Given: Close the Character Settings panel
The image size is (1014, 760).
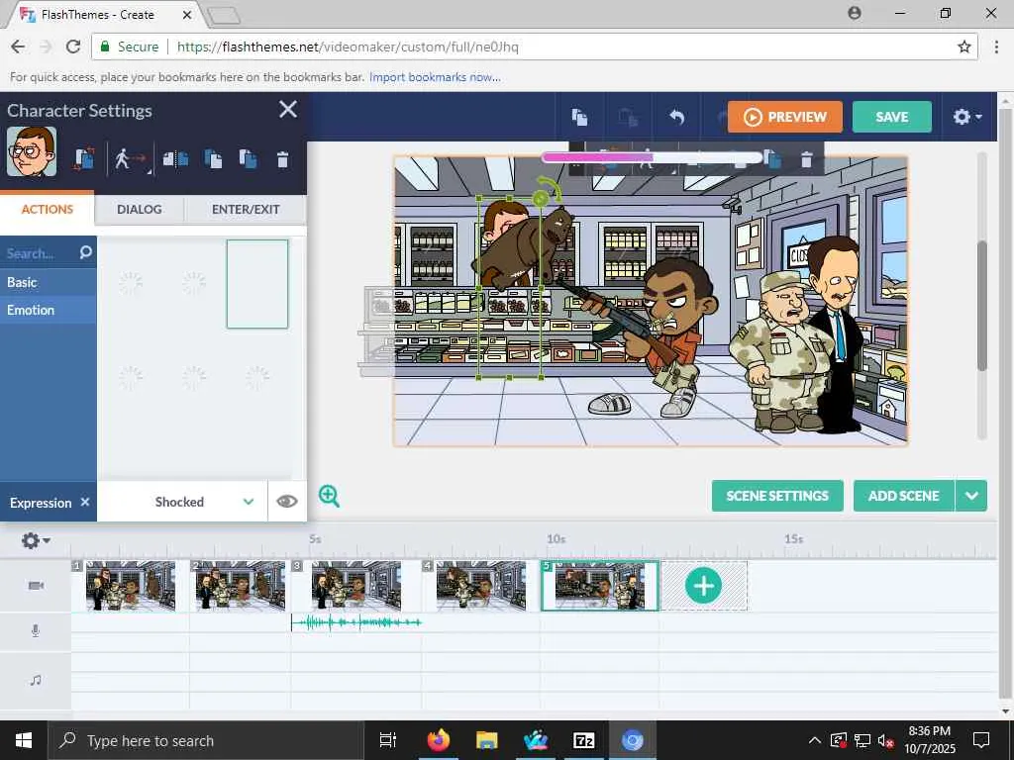Looking at the screenshot, I should point(288,109).
